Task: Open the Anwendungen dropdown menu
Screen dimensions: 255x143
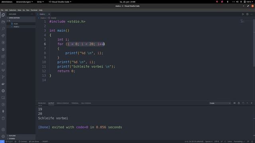Action: [24, 2]
